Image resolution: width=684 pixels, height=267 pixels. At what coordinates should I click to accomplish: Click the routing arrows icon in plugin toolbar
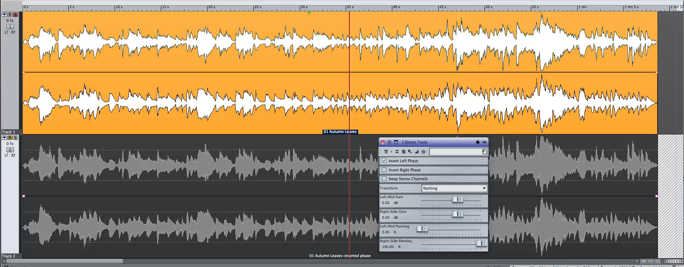[x=410, y=152]
